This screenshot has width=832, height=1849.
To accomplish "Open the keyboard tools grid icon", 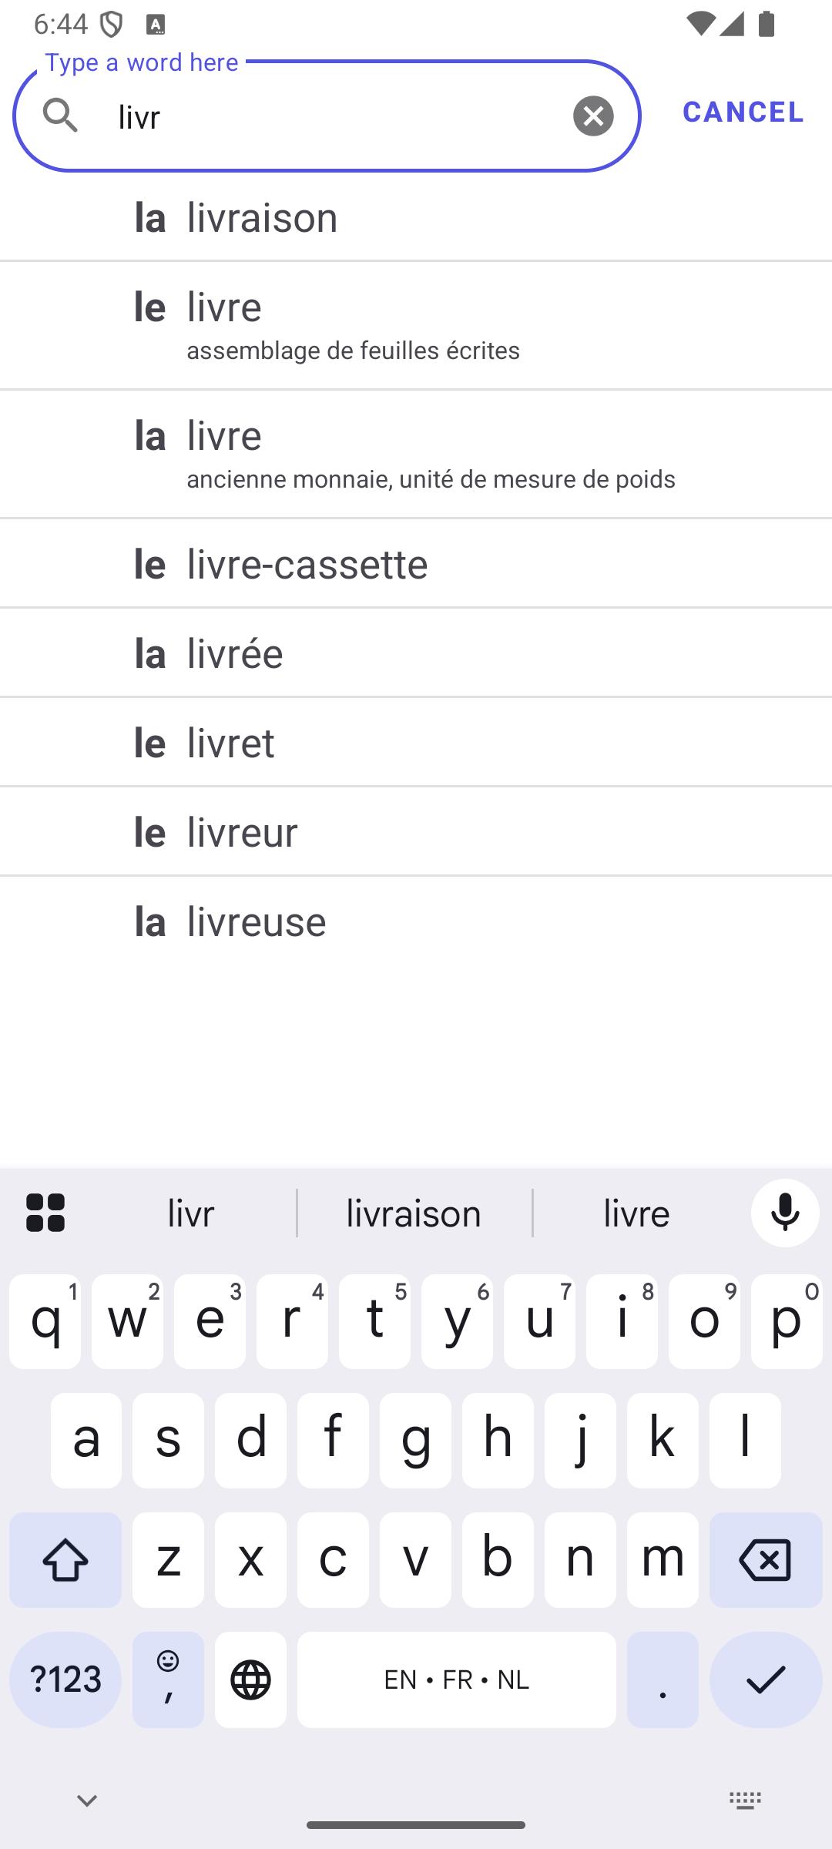I will (45, 1213).
